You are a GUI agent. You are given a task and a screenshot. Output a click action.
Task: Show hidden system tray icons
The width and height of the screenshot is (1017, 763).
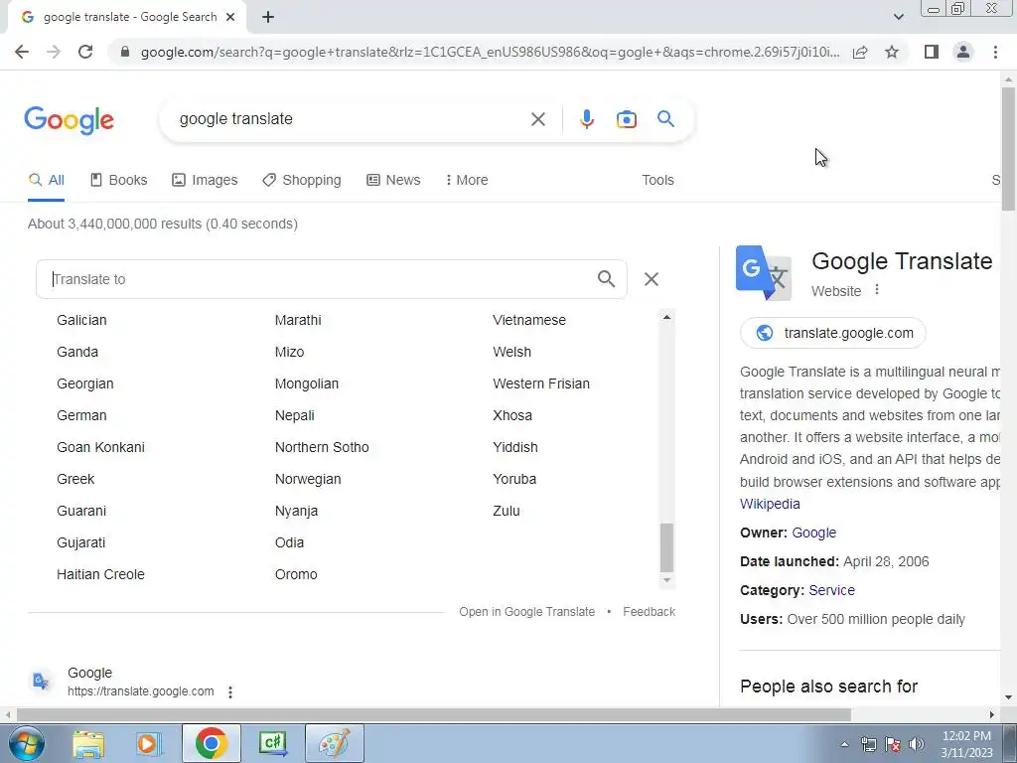pyautogui.click(x=844, y=744)
